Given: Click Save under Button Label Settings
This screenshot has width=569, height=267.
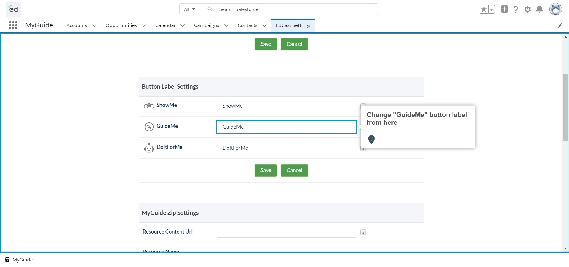Looking at the screenshot, I should click(266, 170).
